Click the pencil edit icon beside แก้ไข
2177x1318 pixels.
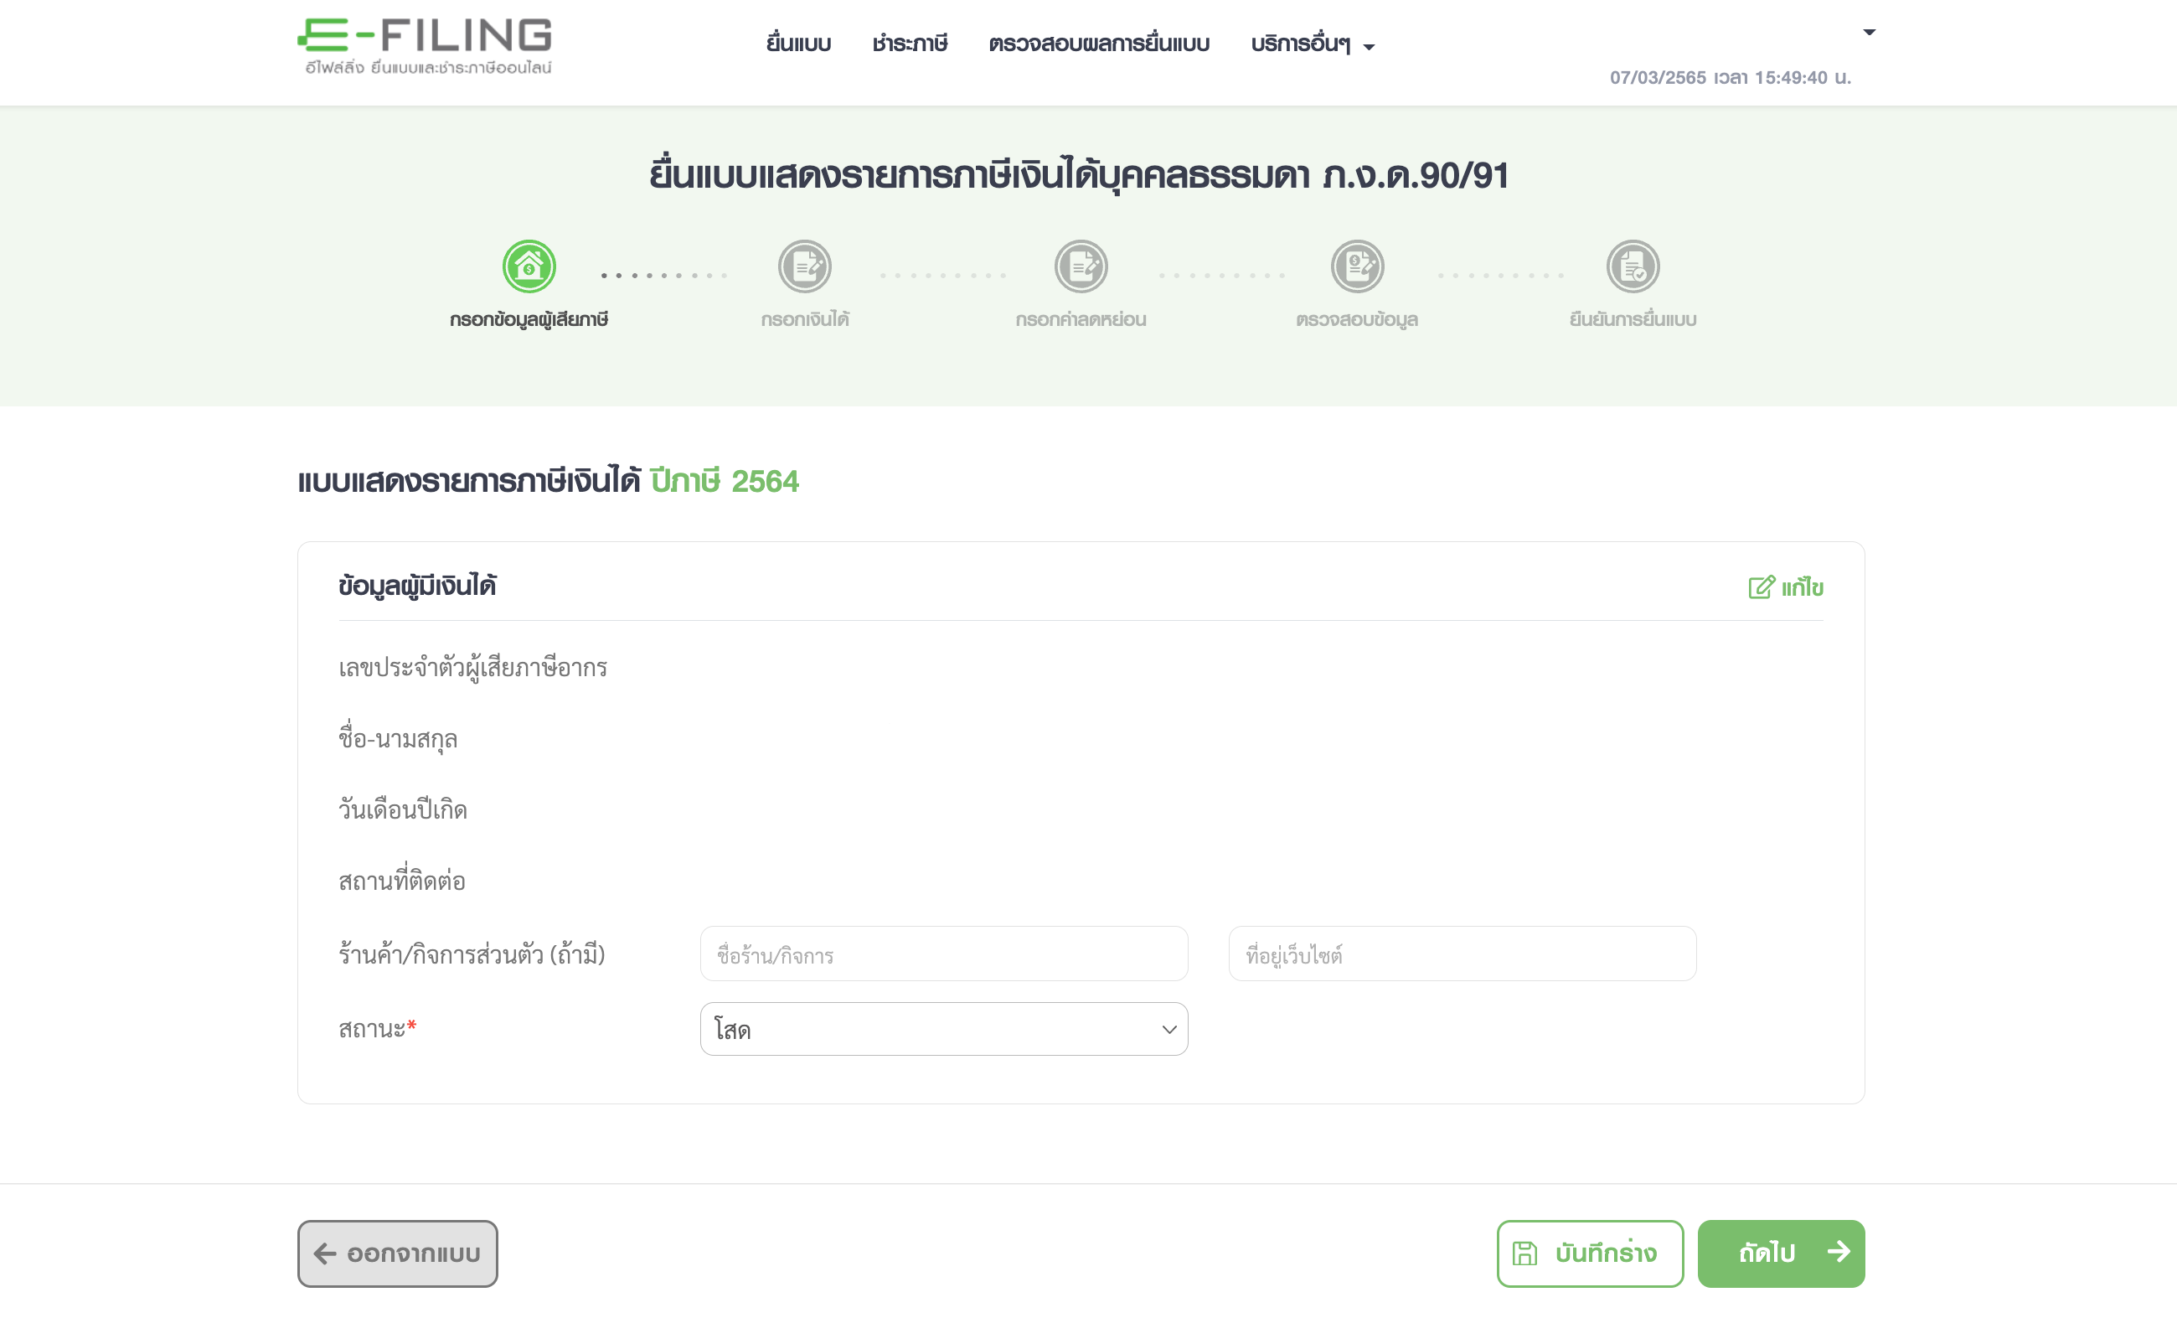click(1761, 587)
